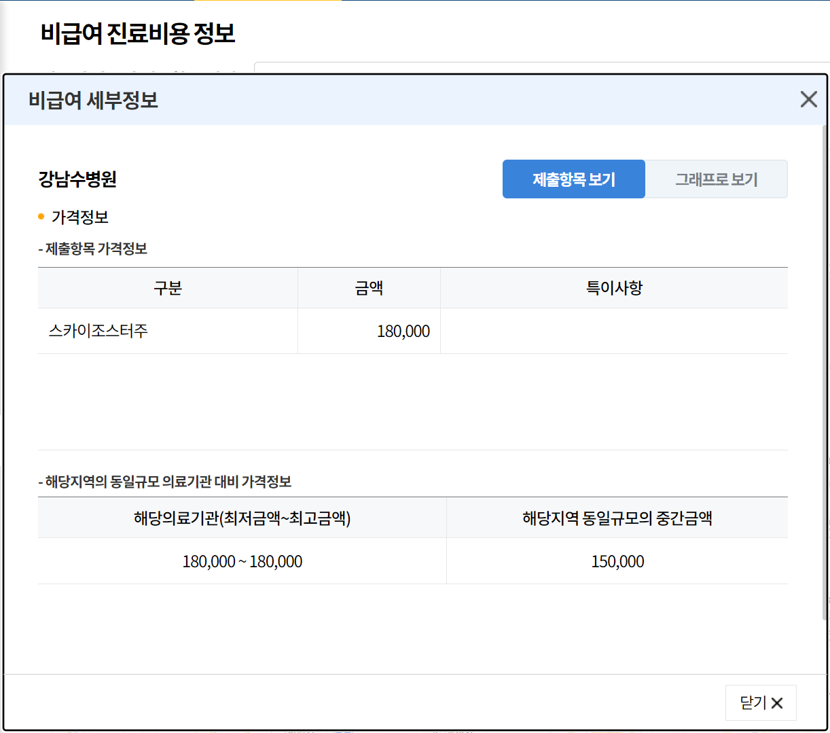Select the 제출항목 보기 tab
Image resolution: width=830 pixels, height=733 pixels.
[x=574, y=179]
